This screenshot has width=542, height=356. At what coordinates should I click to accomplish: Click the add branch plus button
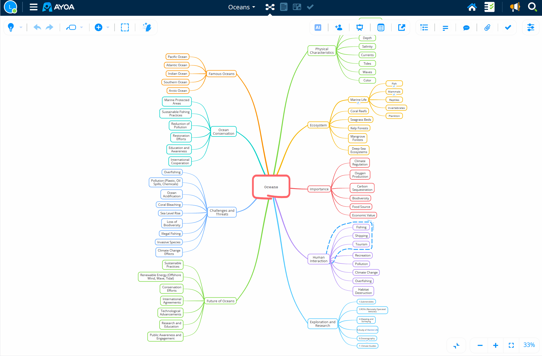click(99, 27)
